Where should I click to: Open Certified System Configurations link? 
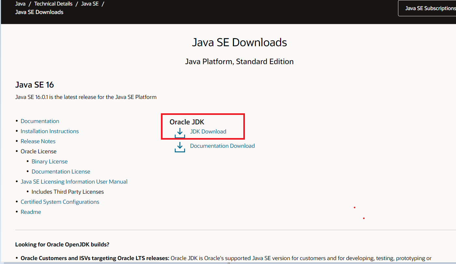click(x=60, y=202)
